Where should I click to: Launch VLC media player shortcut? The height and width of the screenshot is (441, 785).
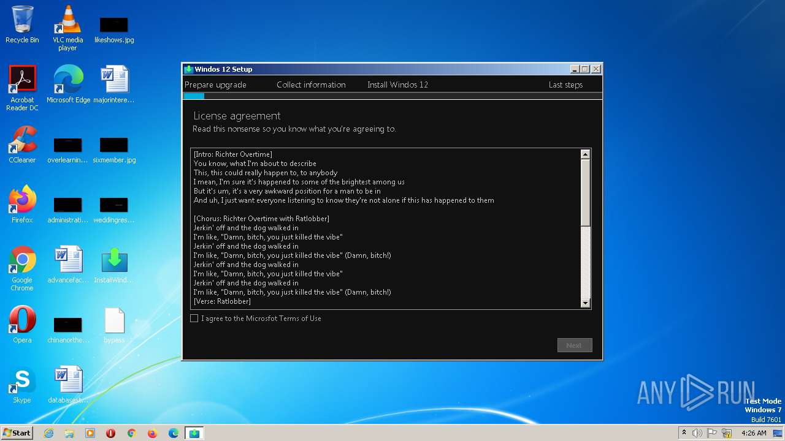pos(67,28)
